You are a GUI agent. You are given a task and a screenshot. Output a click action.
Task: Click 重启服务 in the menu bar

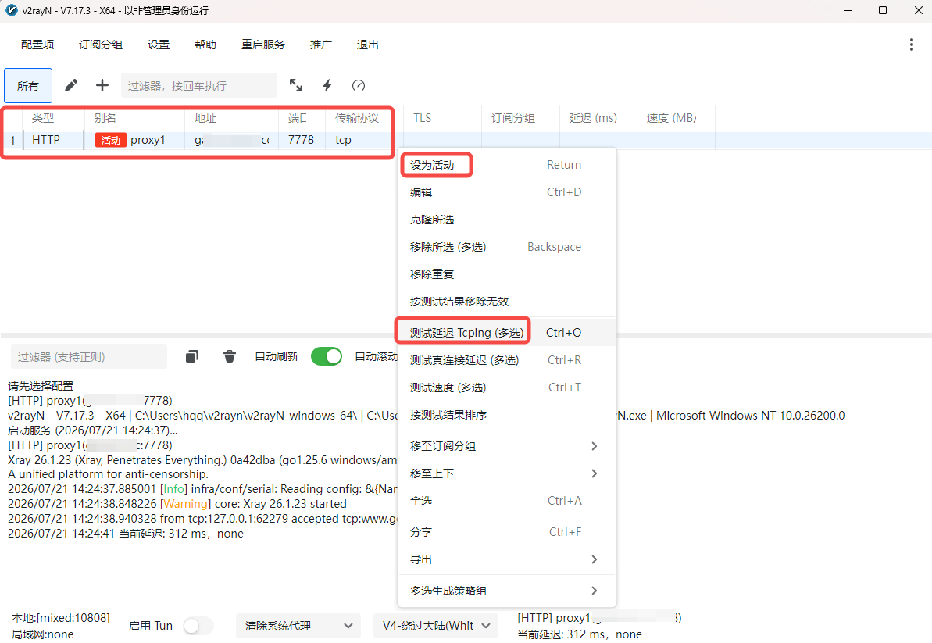262,45
